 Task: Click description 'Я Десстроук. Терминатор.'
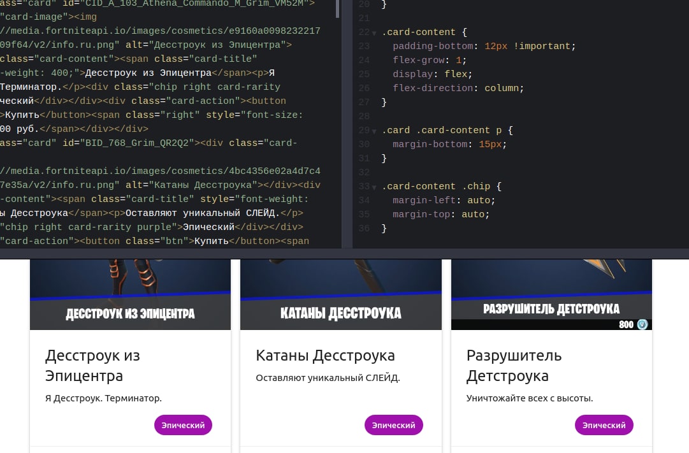(x=103, y=398)
